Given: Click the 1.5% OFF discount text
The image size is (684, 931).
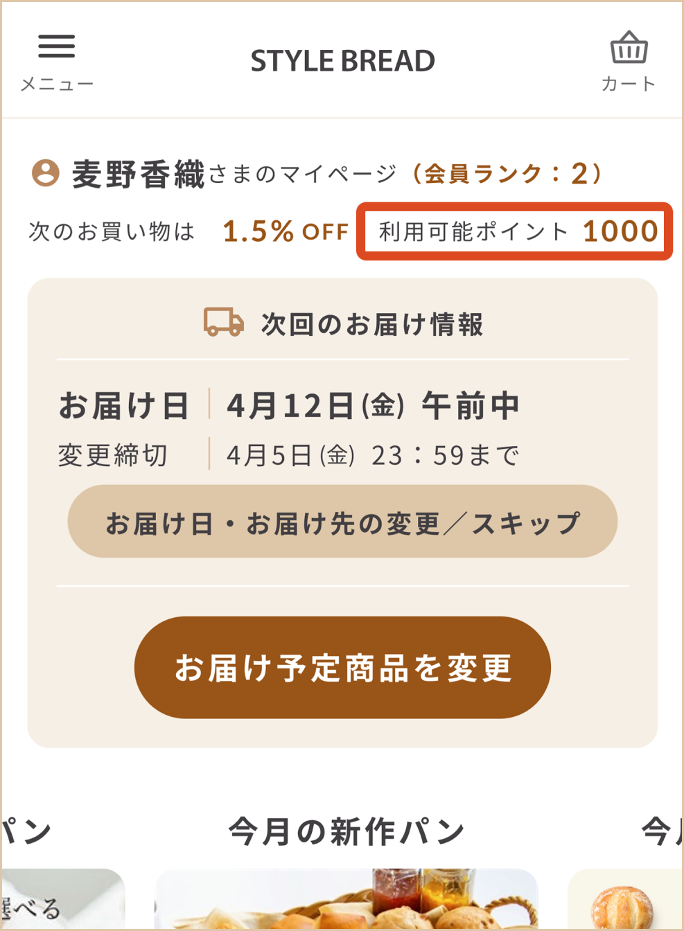Looking at the screenshot, I should click(x=285, y=231).
